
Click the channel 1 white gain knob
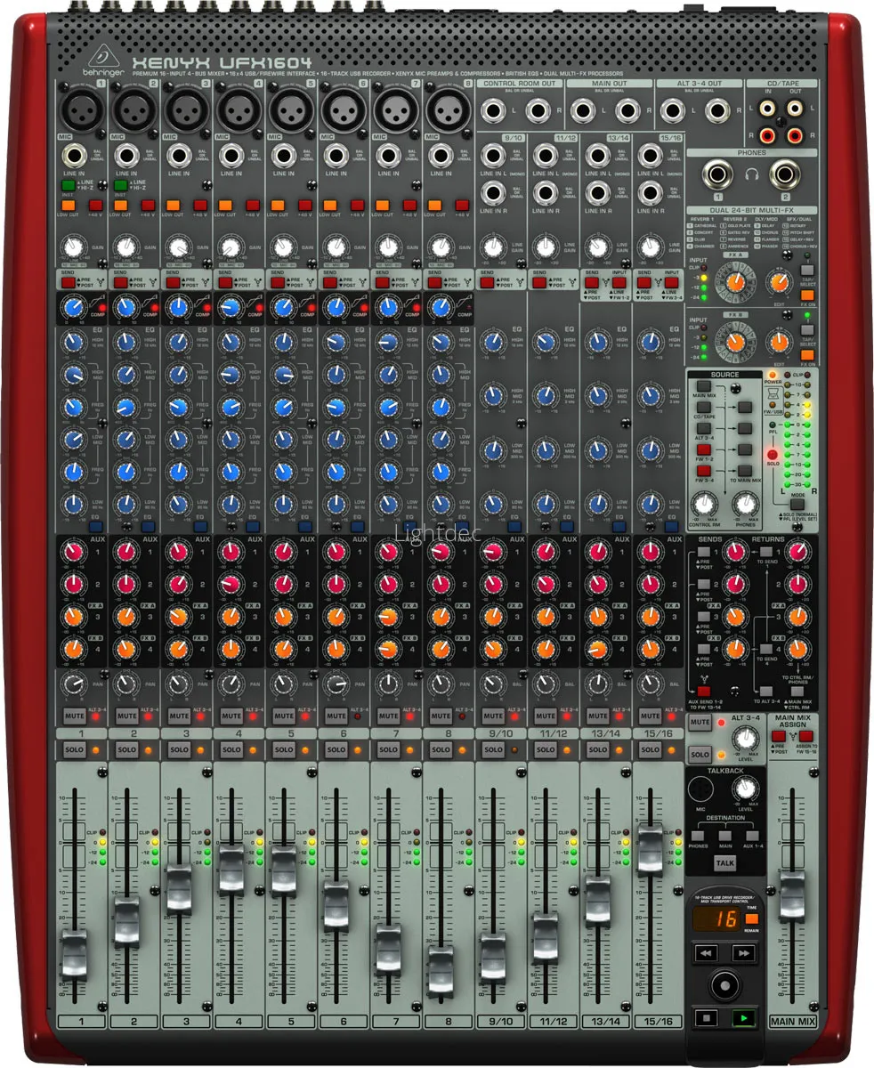coord(74,247)
